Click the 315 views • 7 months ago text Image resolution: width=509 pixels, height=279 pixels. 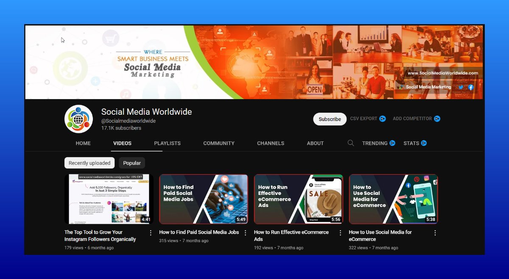tap(184, 241)
